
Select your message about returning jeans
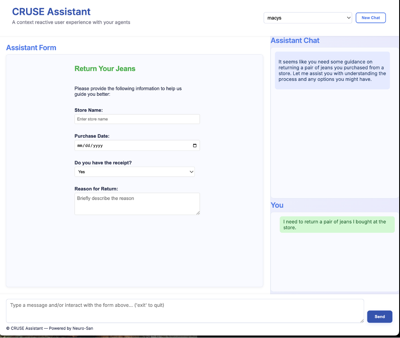pos(337,225)
